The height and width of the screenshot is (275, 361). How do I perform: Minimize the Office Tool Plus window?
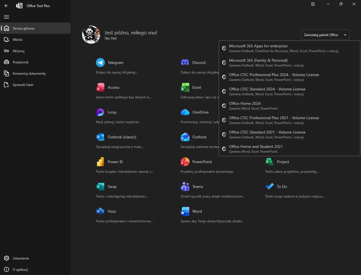328,4
